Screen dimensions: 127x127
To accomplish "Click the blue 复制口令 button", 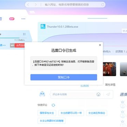I will point(64,77).
